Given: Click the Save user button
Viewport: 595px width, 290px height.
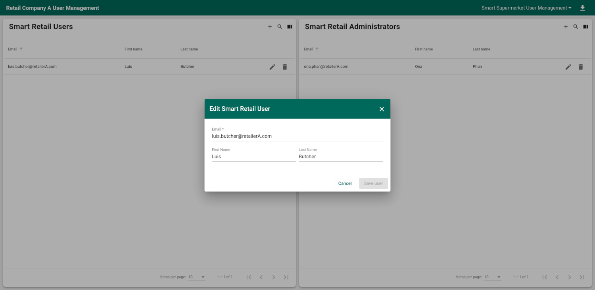Looking at the screenshot, I should click(373, 183).
